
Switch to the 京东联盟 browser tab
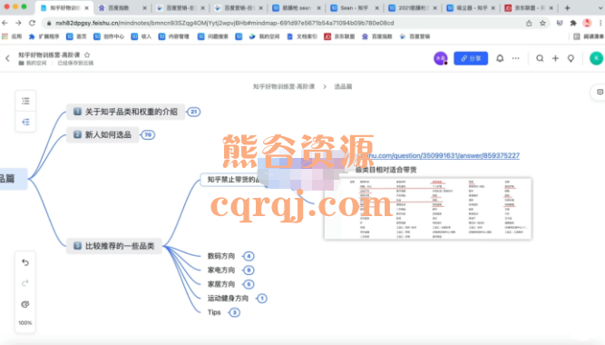coord(528,8)
